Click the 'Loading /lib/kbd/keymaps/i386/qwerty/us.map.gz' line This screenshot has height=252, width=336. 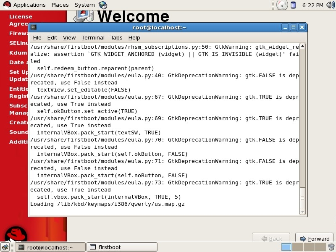108,204
